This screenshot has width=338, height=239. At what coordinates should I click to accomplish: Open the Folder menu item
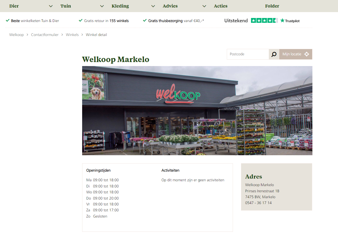click(x=272, y=6)
